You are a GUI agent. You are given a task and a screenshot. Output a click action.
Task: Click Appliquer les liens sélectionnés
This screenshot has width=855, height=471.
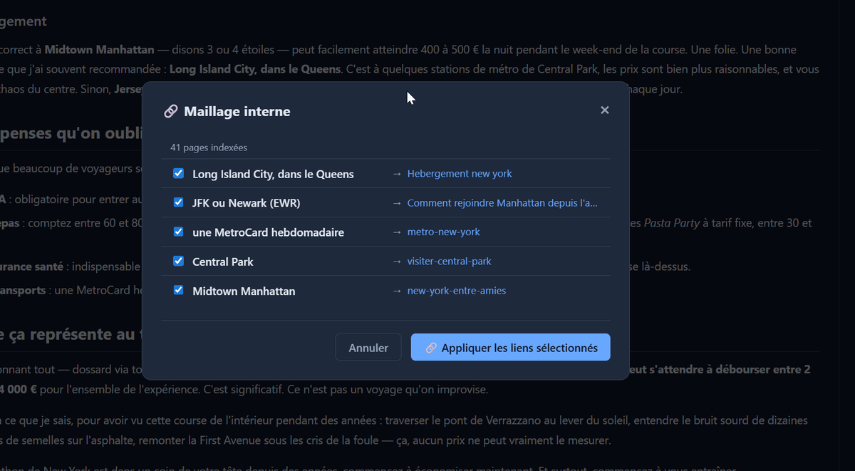[510, 348]
